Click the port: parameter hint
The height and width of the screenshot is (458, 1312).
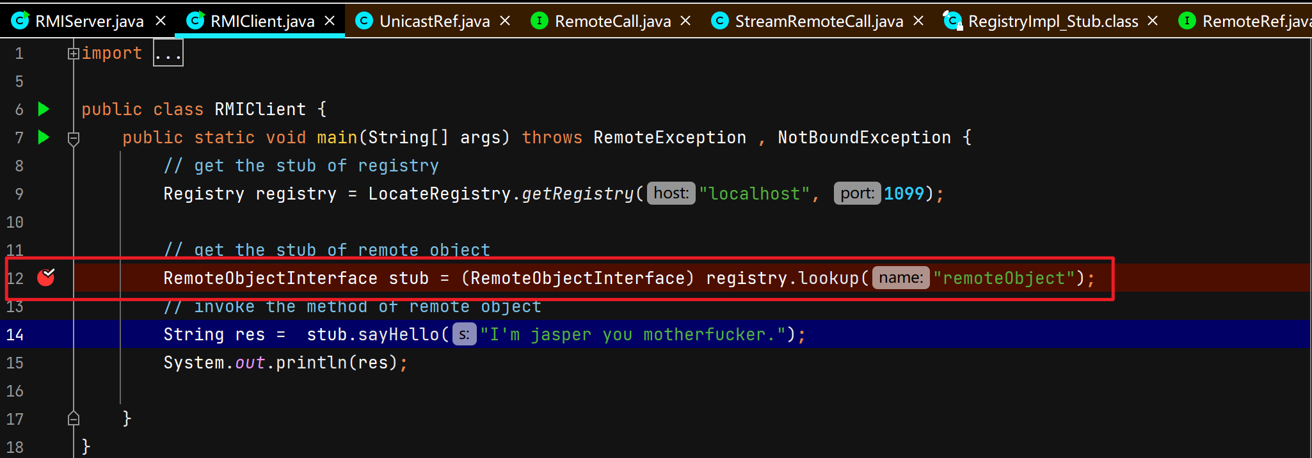pyautogui.click(x=857, y=193)
